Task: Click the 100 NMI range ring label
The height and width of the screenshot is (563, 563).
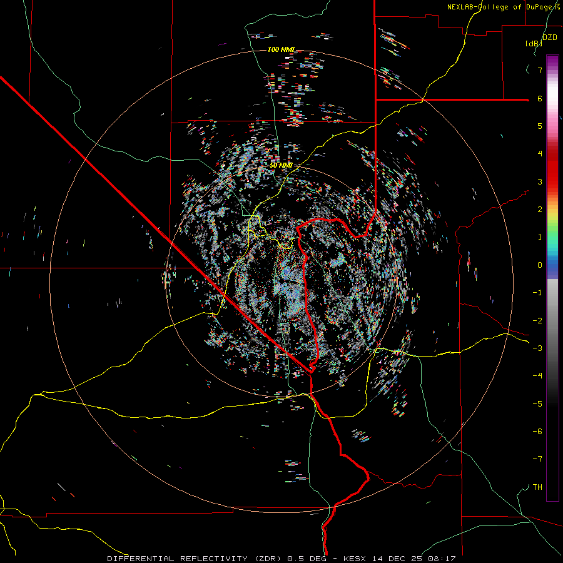Action: tap(281, 49)
